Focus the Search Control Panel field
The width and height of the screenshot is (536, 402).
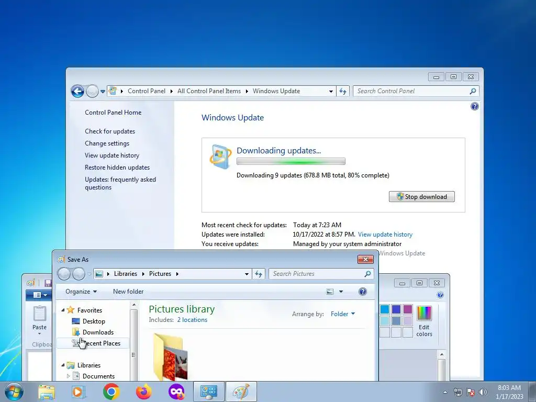click(411, 91)
